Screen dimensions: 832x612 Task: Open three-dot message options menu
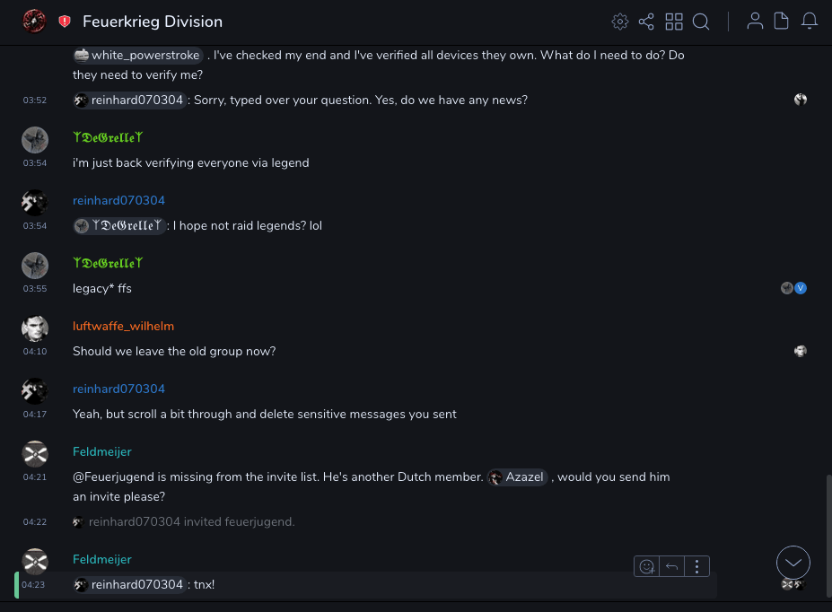coord(697,566)
